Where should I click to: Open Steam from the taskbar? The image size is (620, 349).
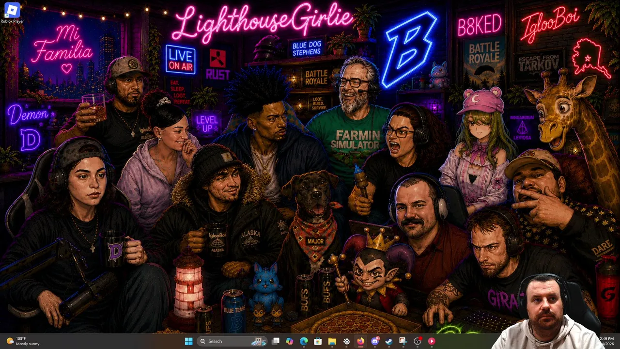click(x=389, y=341)
